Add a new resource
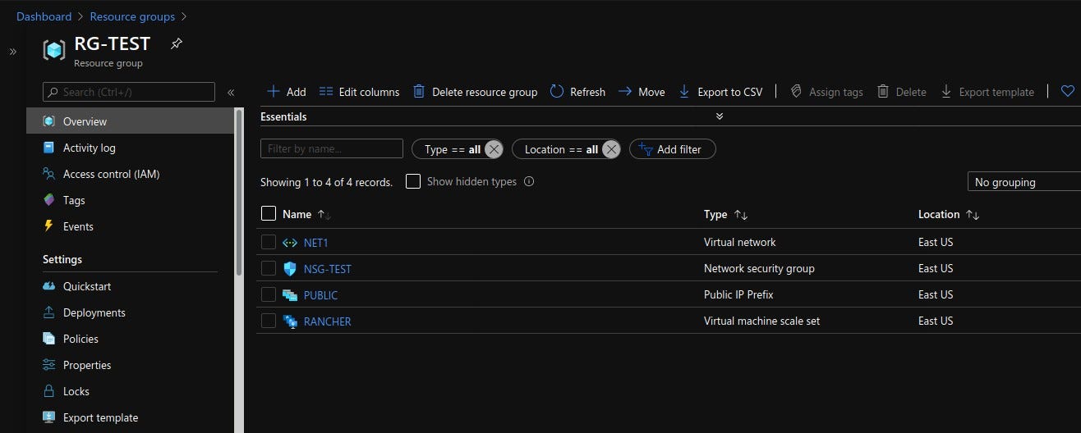1081x433 pixels. click(287, 92)
